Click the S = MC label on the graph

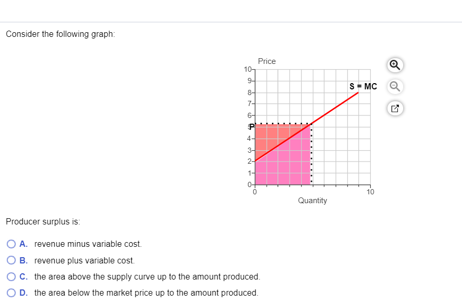pos(363,86)
